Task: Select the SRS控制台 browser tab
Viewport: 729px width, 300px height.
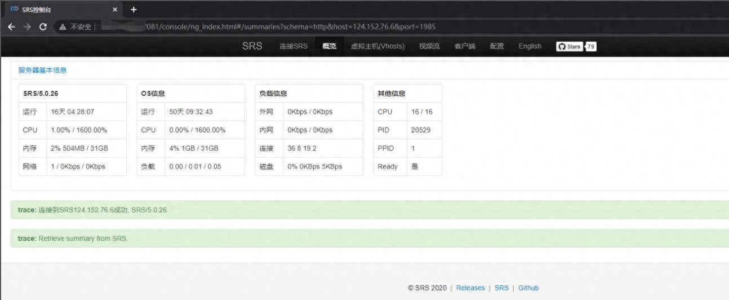Action: pos(64,10)
